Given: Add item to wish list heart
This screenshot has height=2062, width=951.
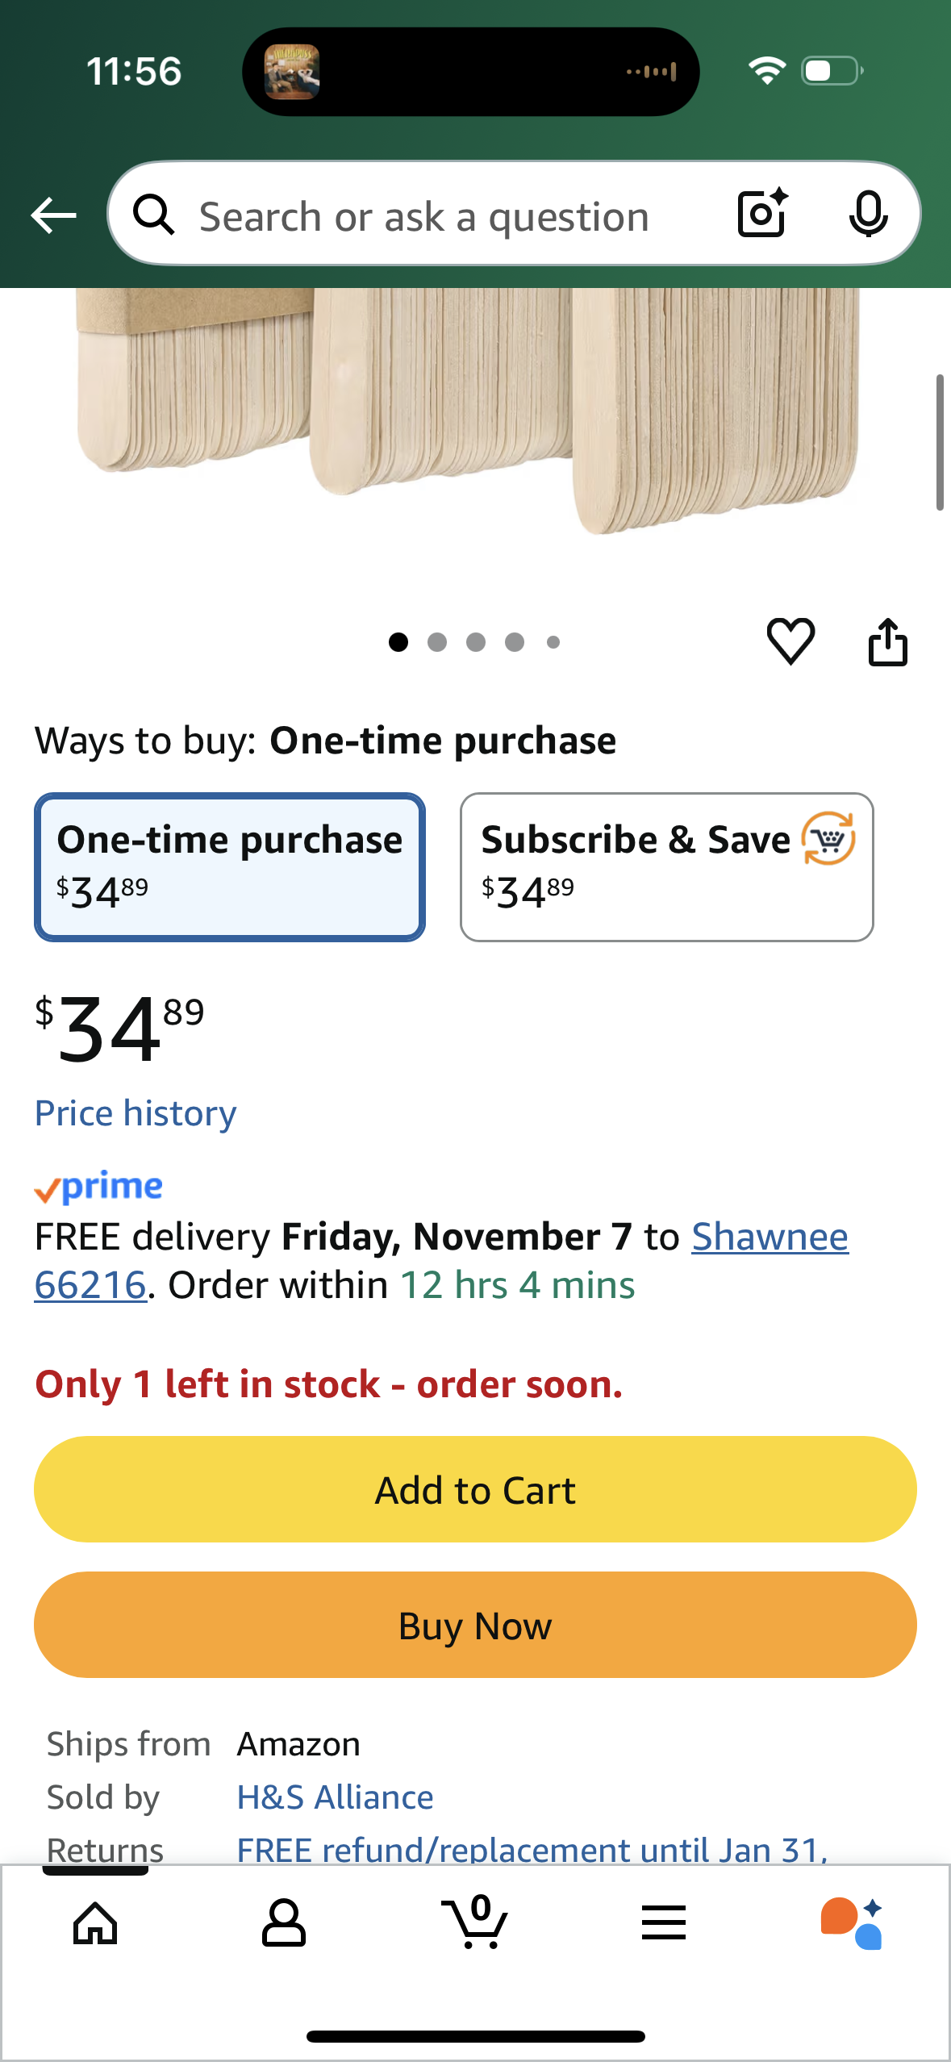Looking at the screenshot, I should point(790,642).
